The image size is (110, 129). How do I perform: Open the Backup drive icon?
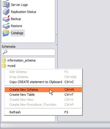(x=6, y=19)
